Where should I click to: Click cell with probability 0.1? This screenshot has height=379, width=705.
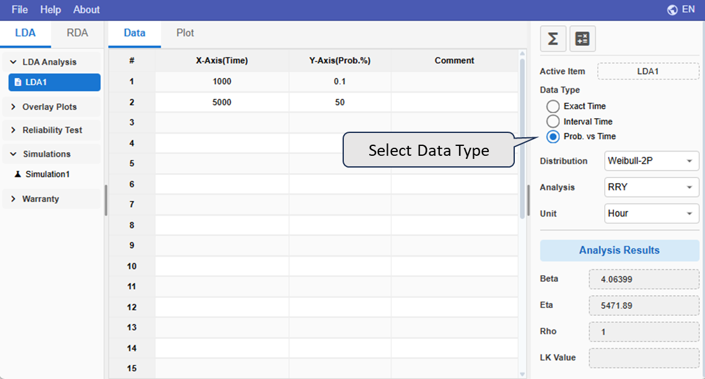click(x=340, y=82)
